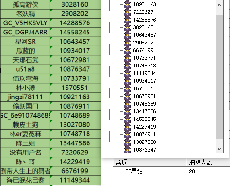This screenshot has height=186, width=230.
Task: Click the avatar icon beside 7220629
Action: 127,12
